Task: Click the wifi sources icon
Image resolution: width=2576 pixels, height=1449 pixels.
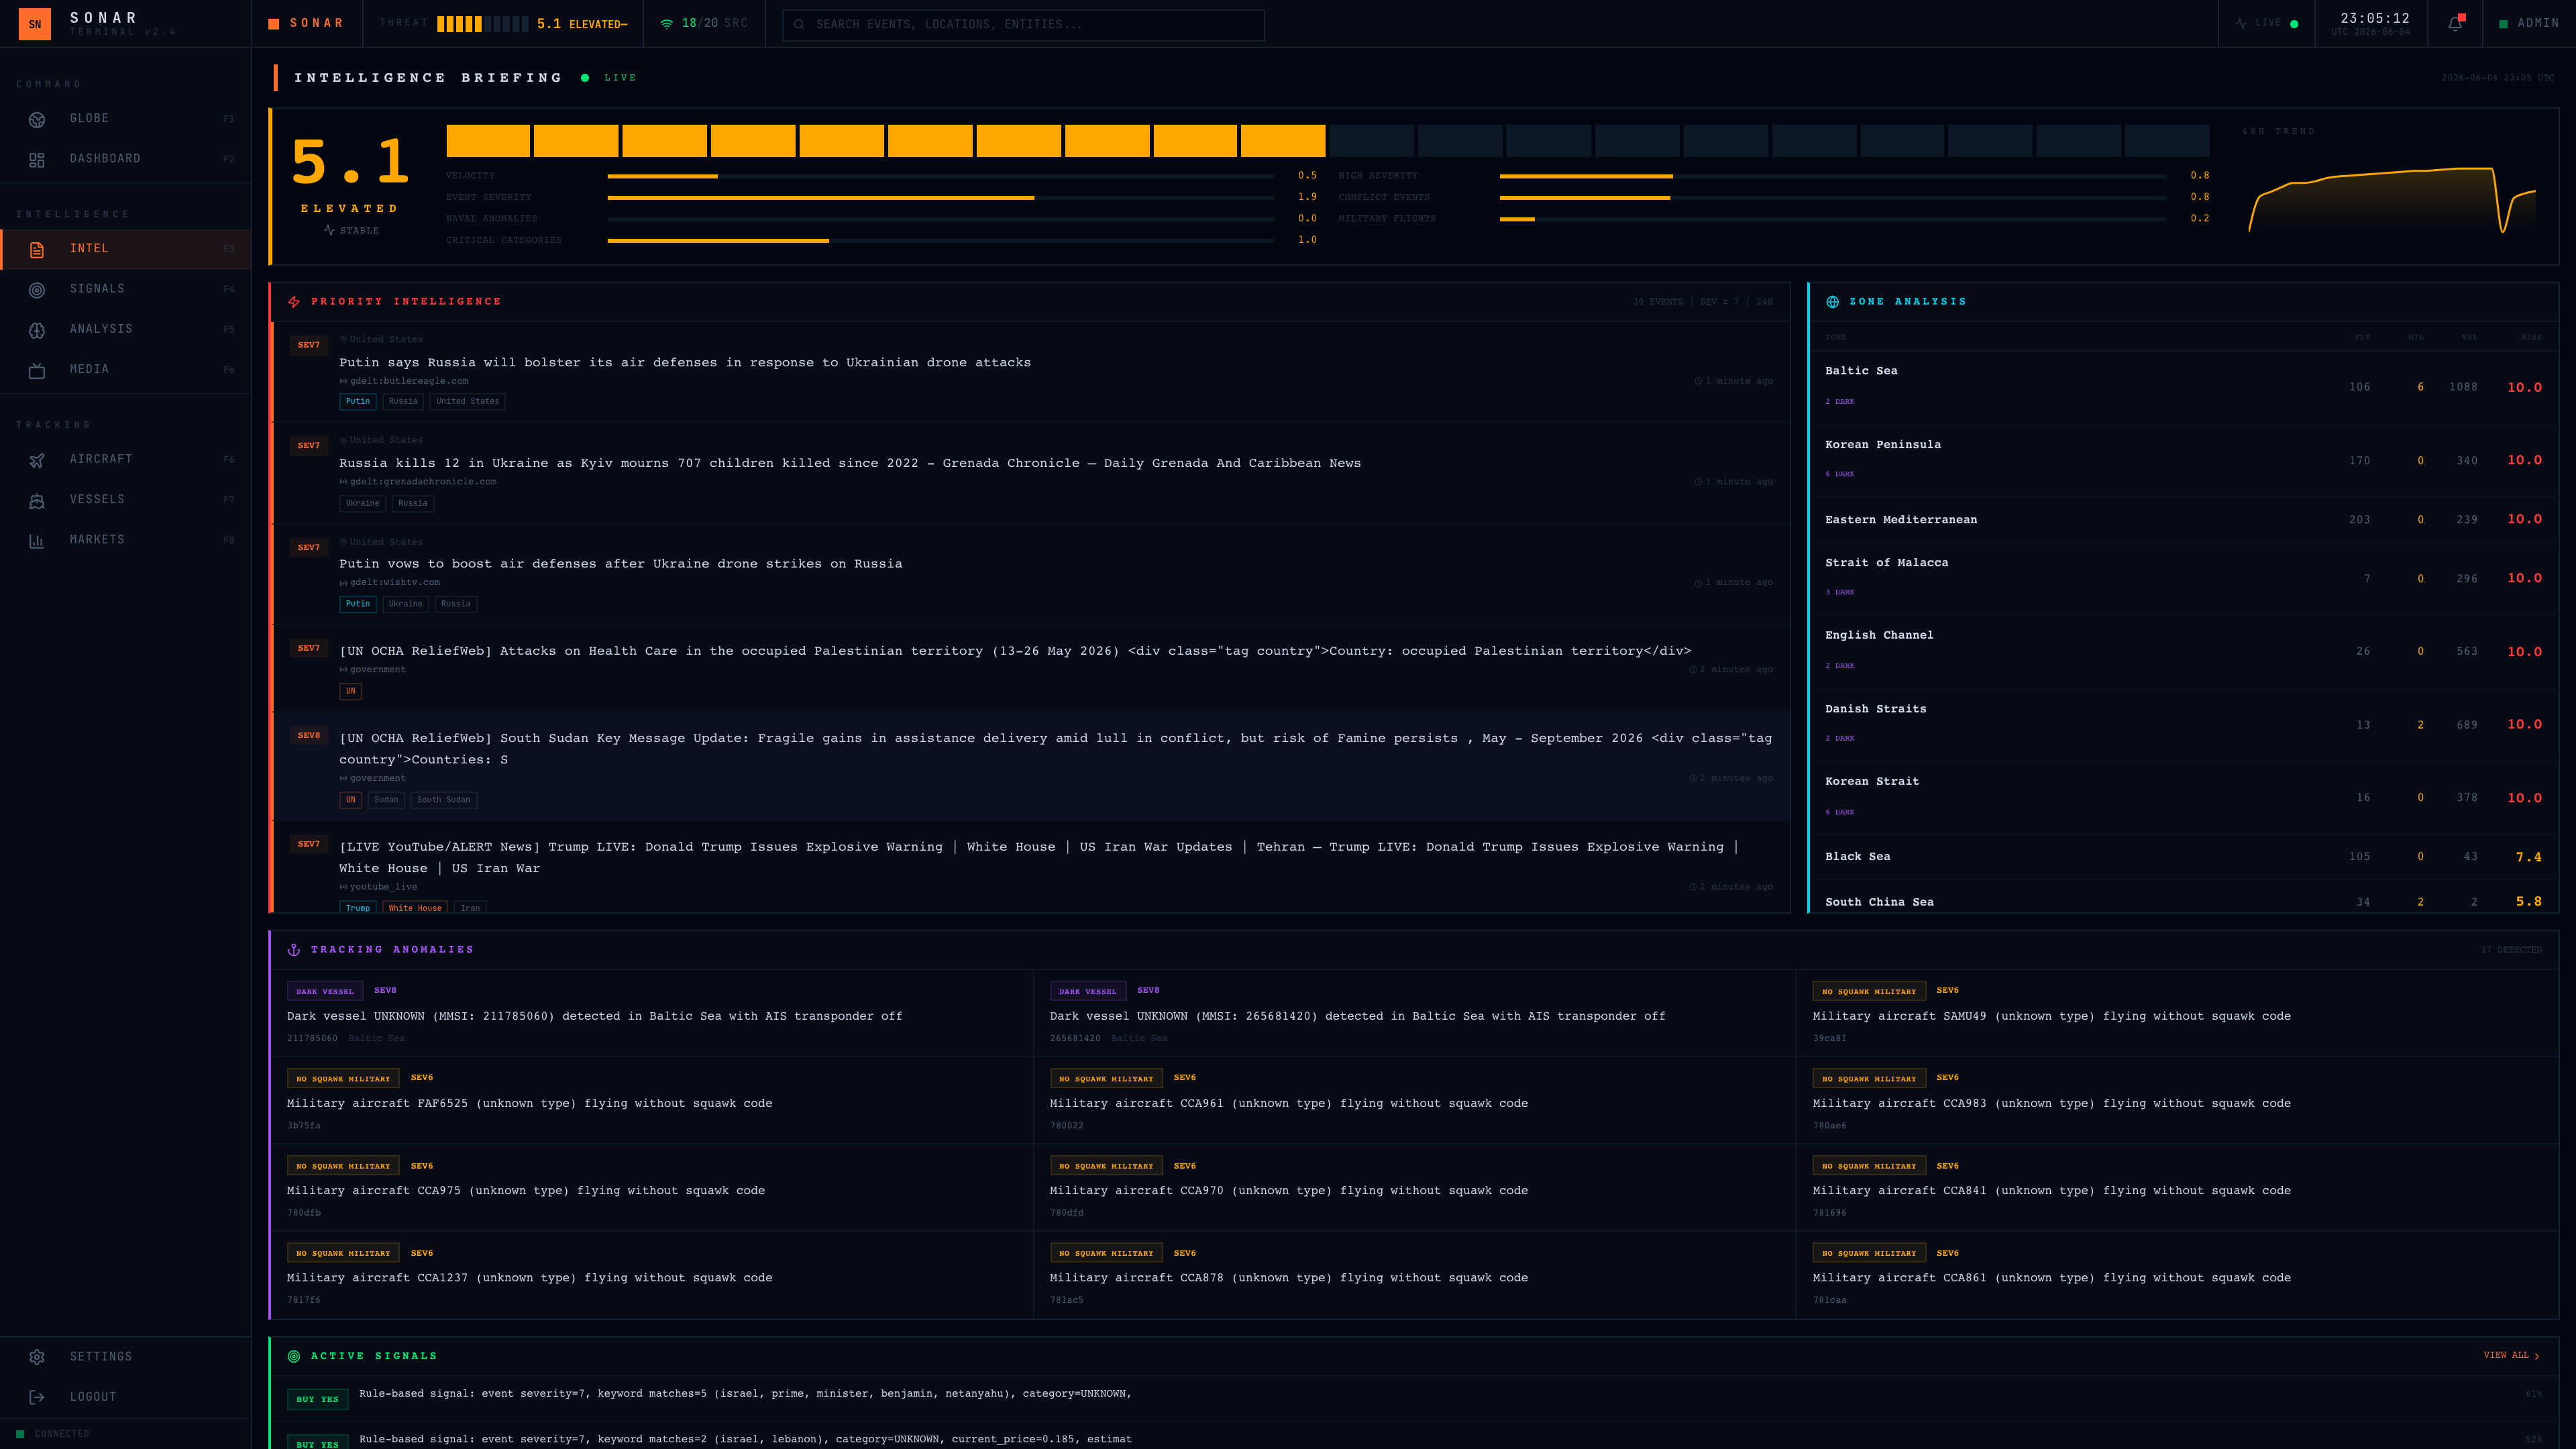Action: [x=667, y=23]
